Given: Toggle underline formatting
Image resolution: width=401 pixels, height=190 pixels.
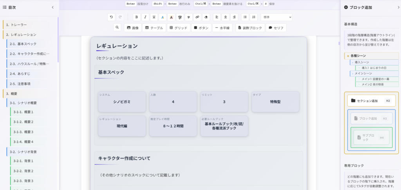Looking at the screenshot, I should click(154, 17).
